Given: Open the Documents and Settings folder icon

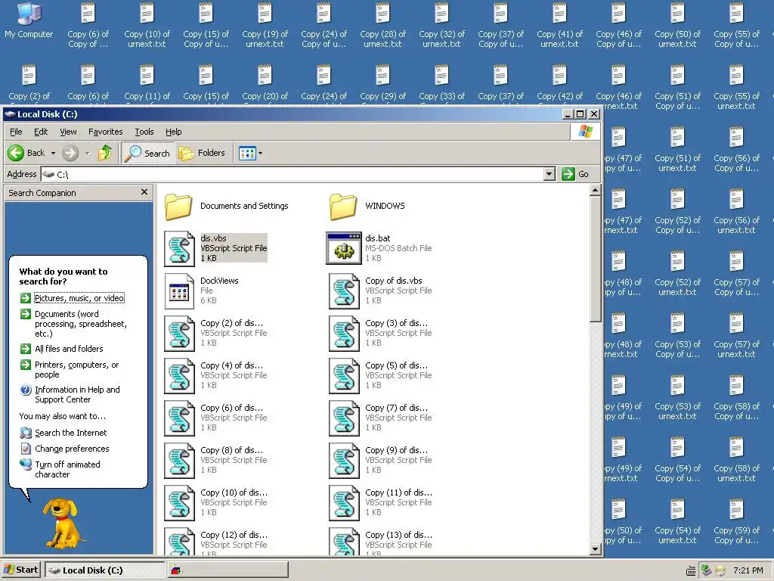Looking at the screenshot, I should [178, 206].
